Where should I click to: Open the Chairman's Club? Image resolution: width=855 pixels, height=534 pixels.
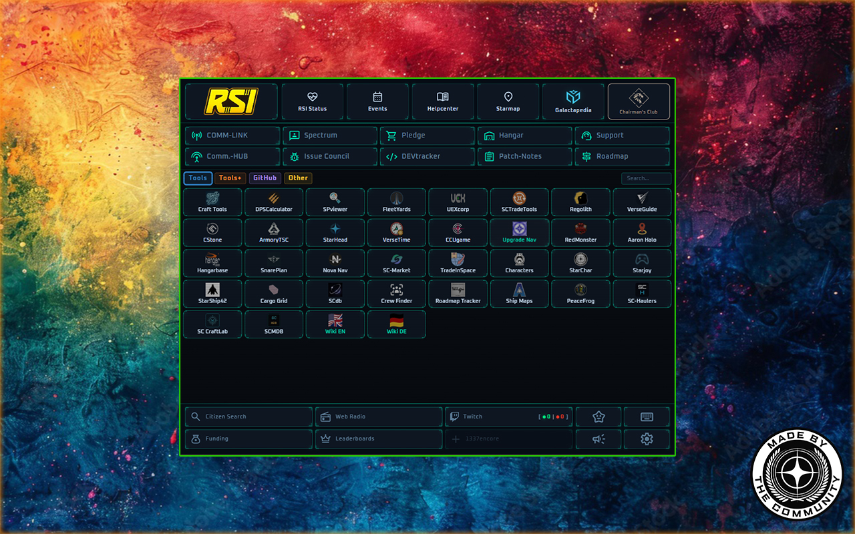[639, 101]
